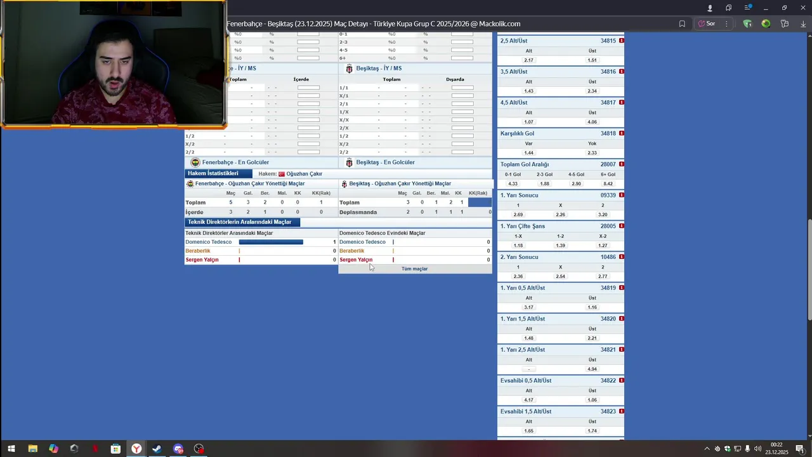Open the network tray icon
812x457 pixels.
pos(737,449)
